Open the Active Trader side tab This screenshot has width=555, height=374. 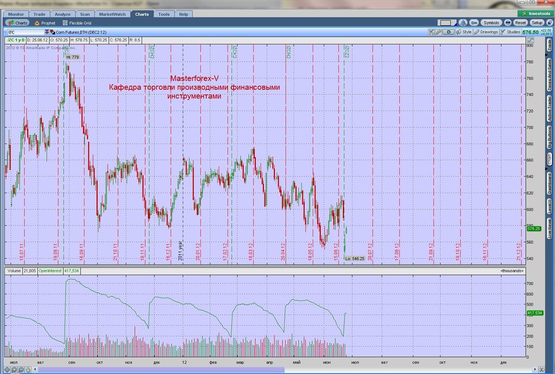pyautogui.click(x=550, y=109)
